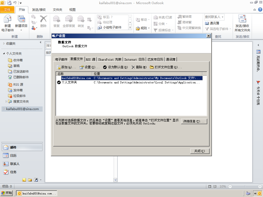This screenshot has height=197, width=263.
Task: Switch to the Internet 日历 tab
Action: click(x=134, y=60)
